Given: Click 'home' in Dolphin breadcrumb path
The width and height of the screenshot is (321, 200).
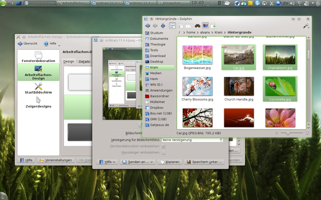Looking at the screenshot, I should 191,32.
